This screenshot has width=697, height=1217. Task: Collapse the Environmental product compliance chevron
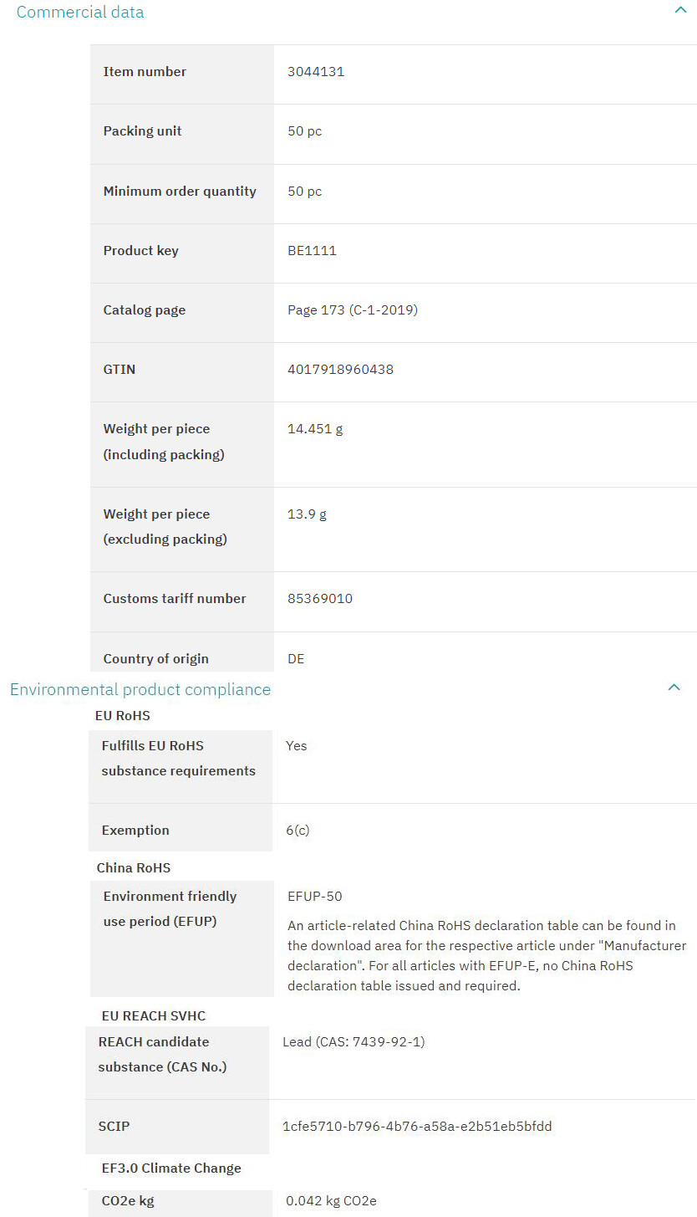pyautogui.click(x=674, y=688)
